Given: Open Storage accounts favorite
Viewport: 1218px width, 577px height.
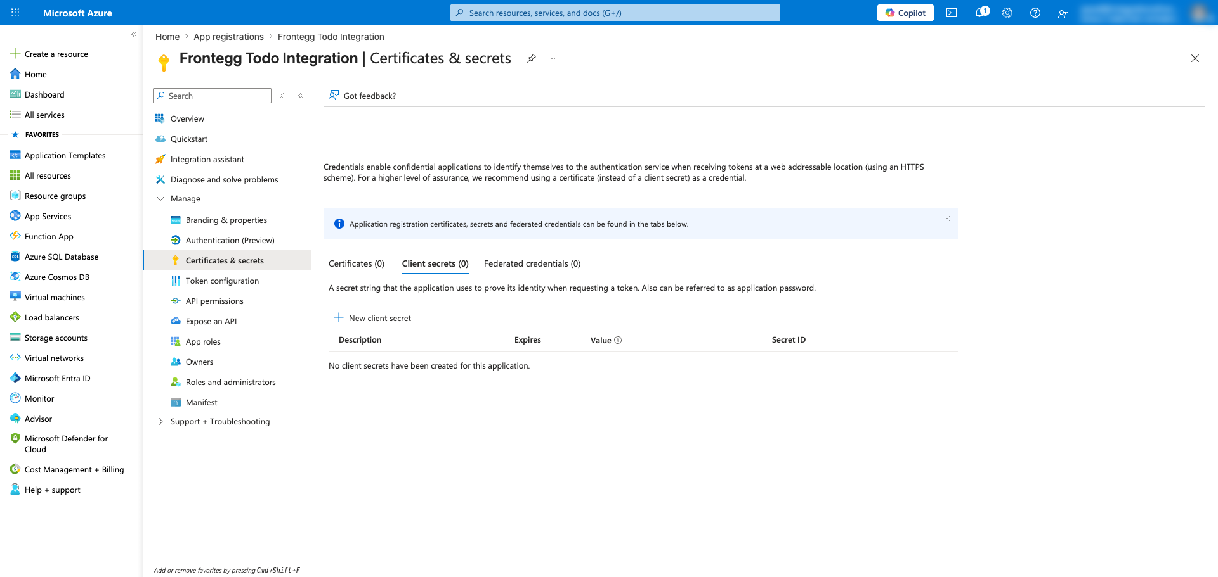Looking at the screenshot, I should click(49, 338).
